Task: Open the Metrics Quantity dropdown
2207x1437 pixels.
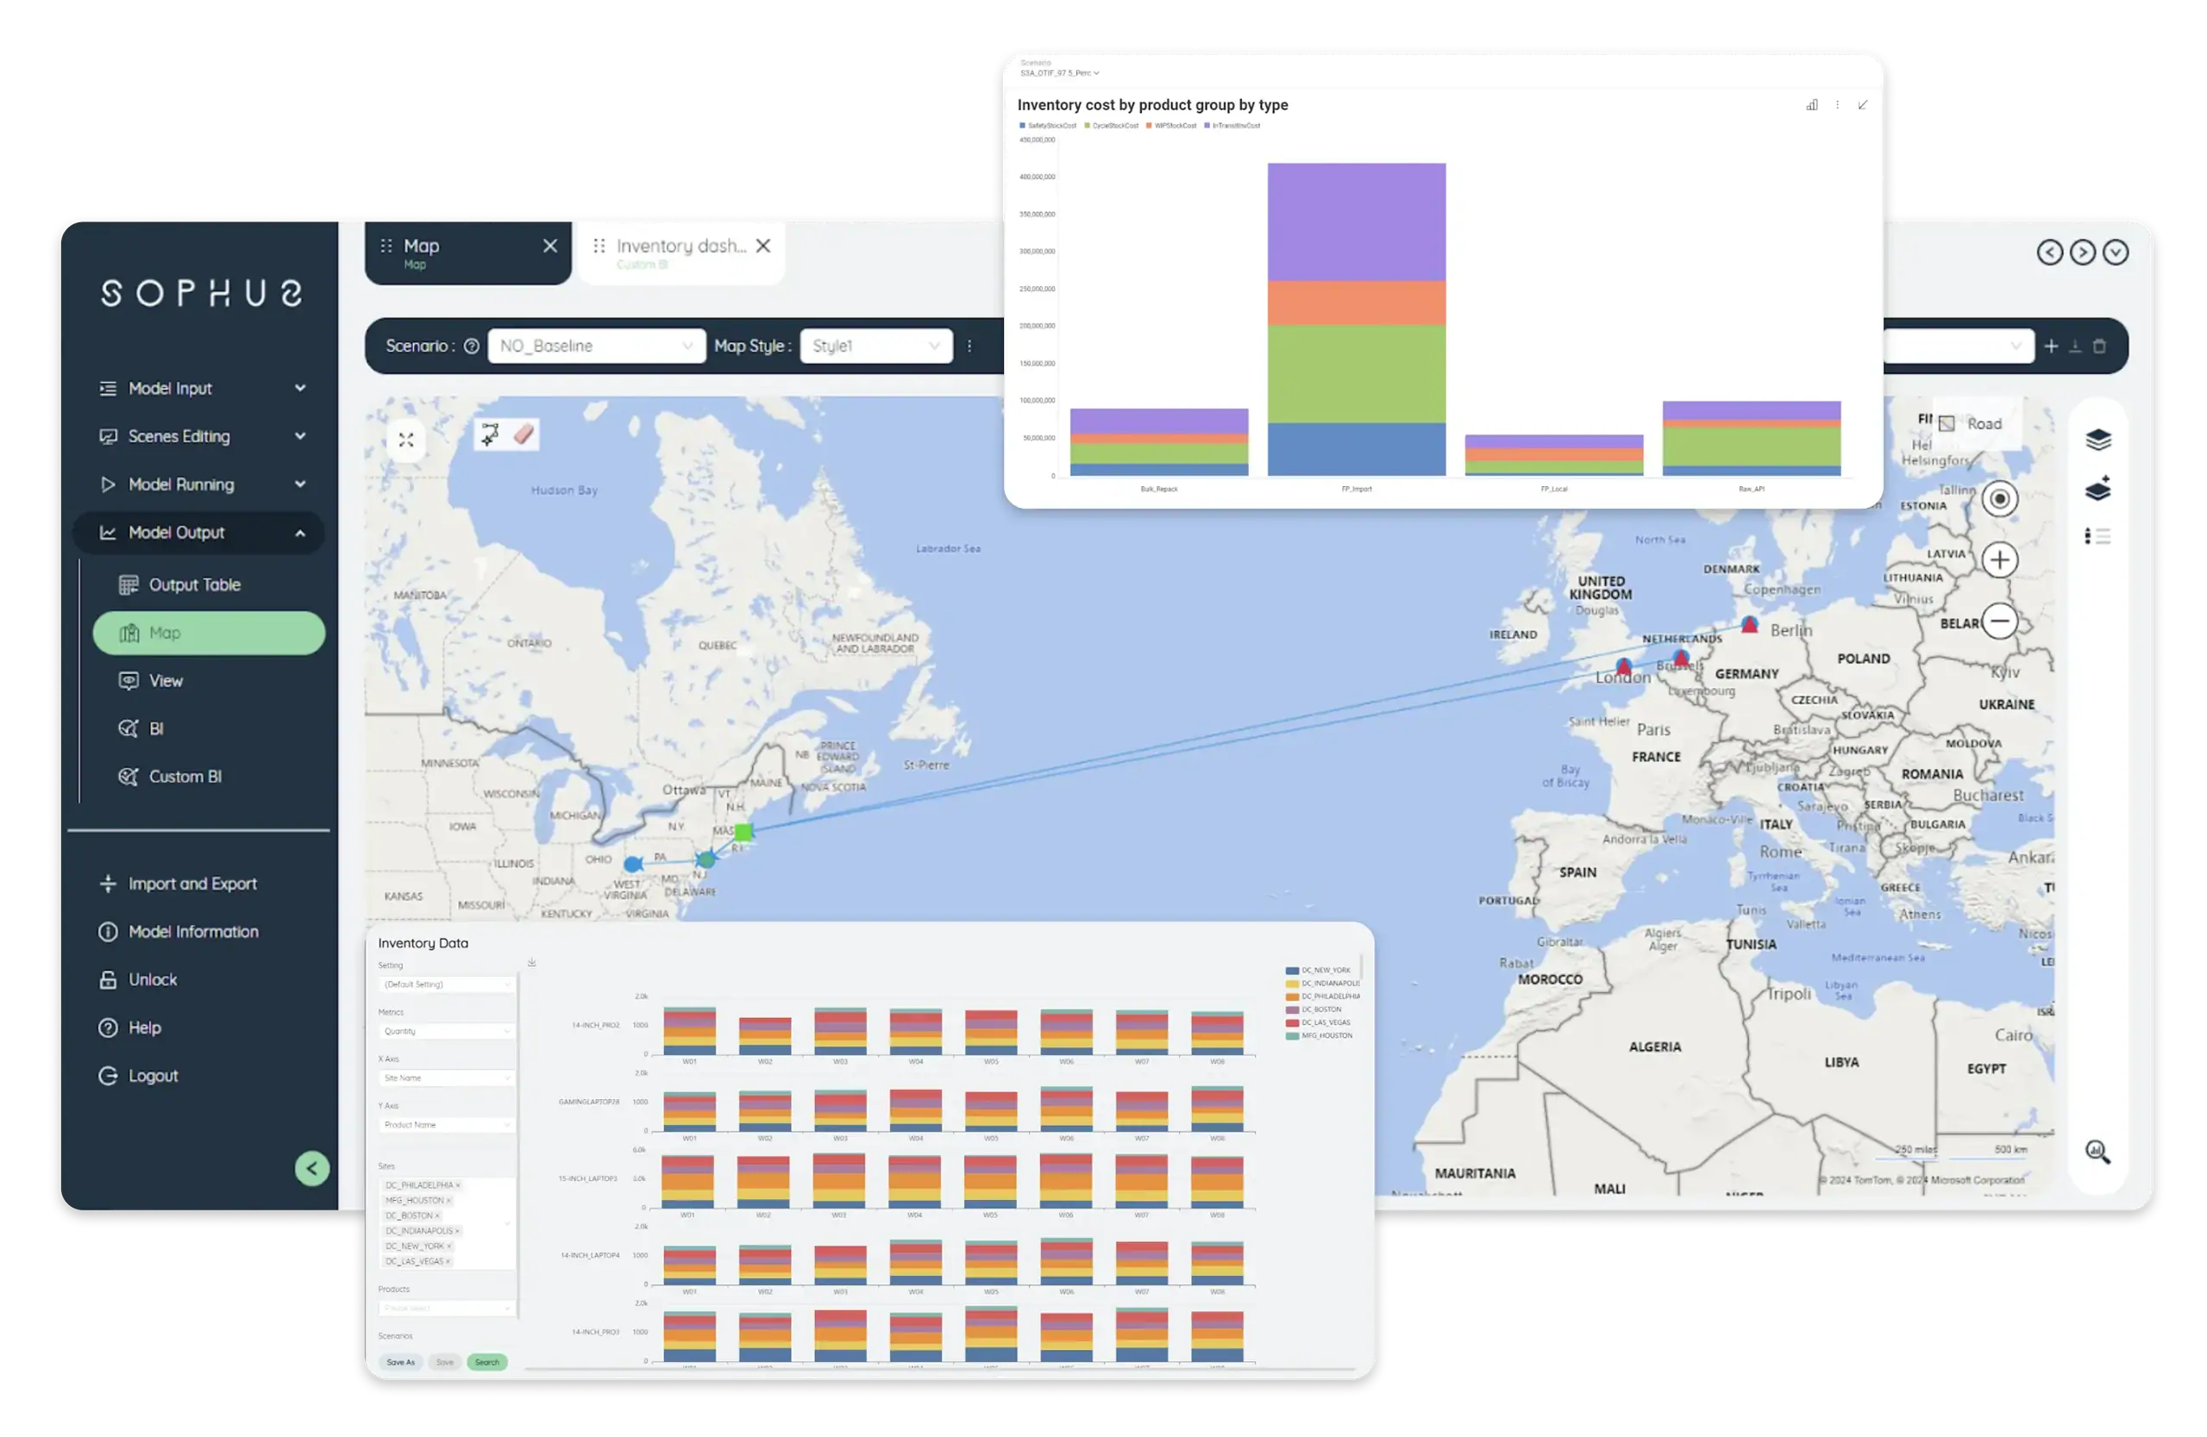Action: point(445,1031)
